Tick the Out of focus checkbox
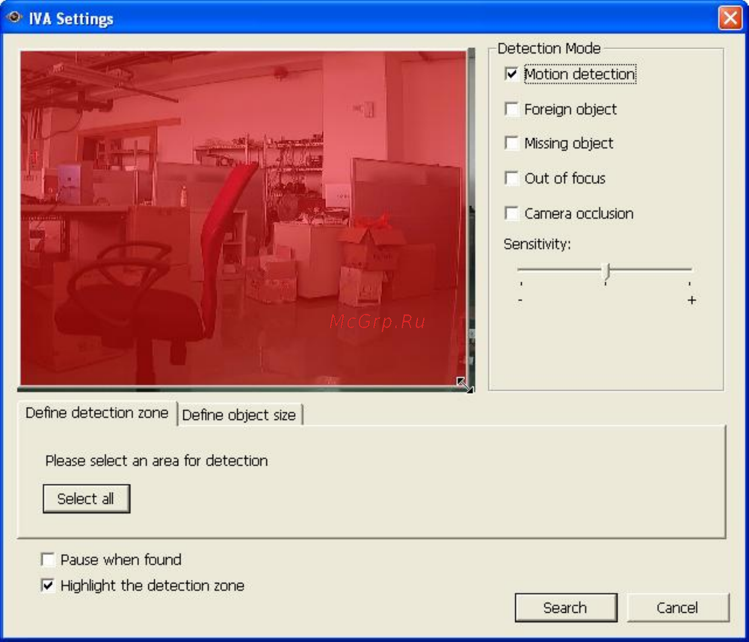749x642 pixels. (511, 178)
